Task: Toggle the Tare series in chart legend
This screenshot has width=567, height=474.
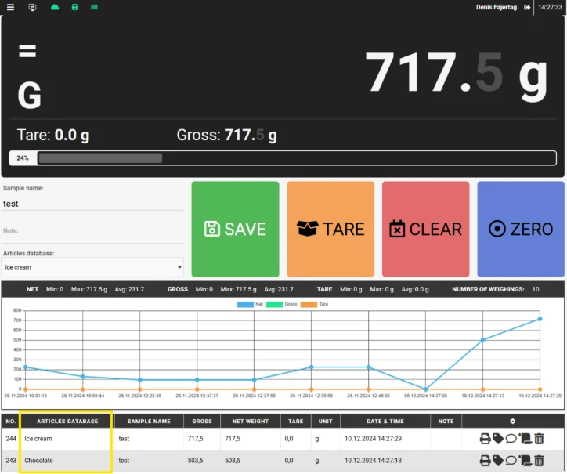Action: [x=314, y=304]
